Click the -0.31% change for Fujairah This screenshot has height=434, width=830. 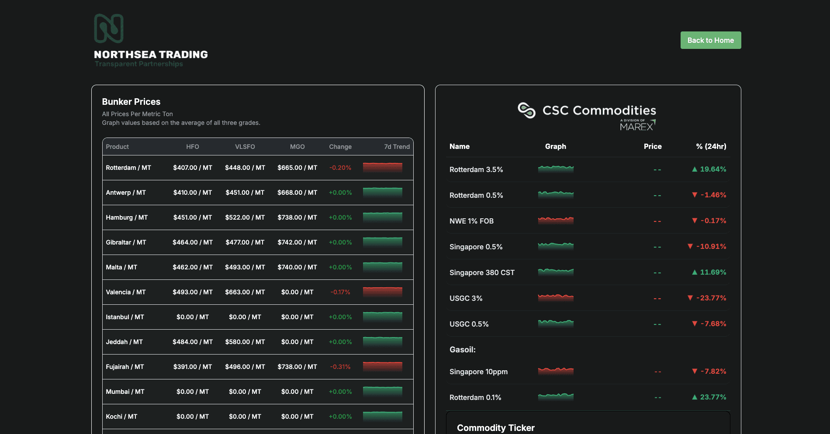tap(340, 367)
